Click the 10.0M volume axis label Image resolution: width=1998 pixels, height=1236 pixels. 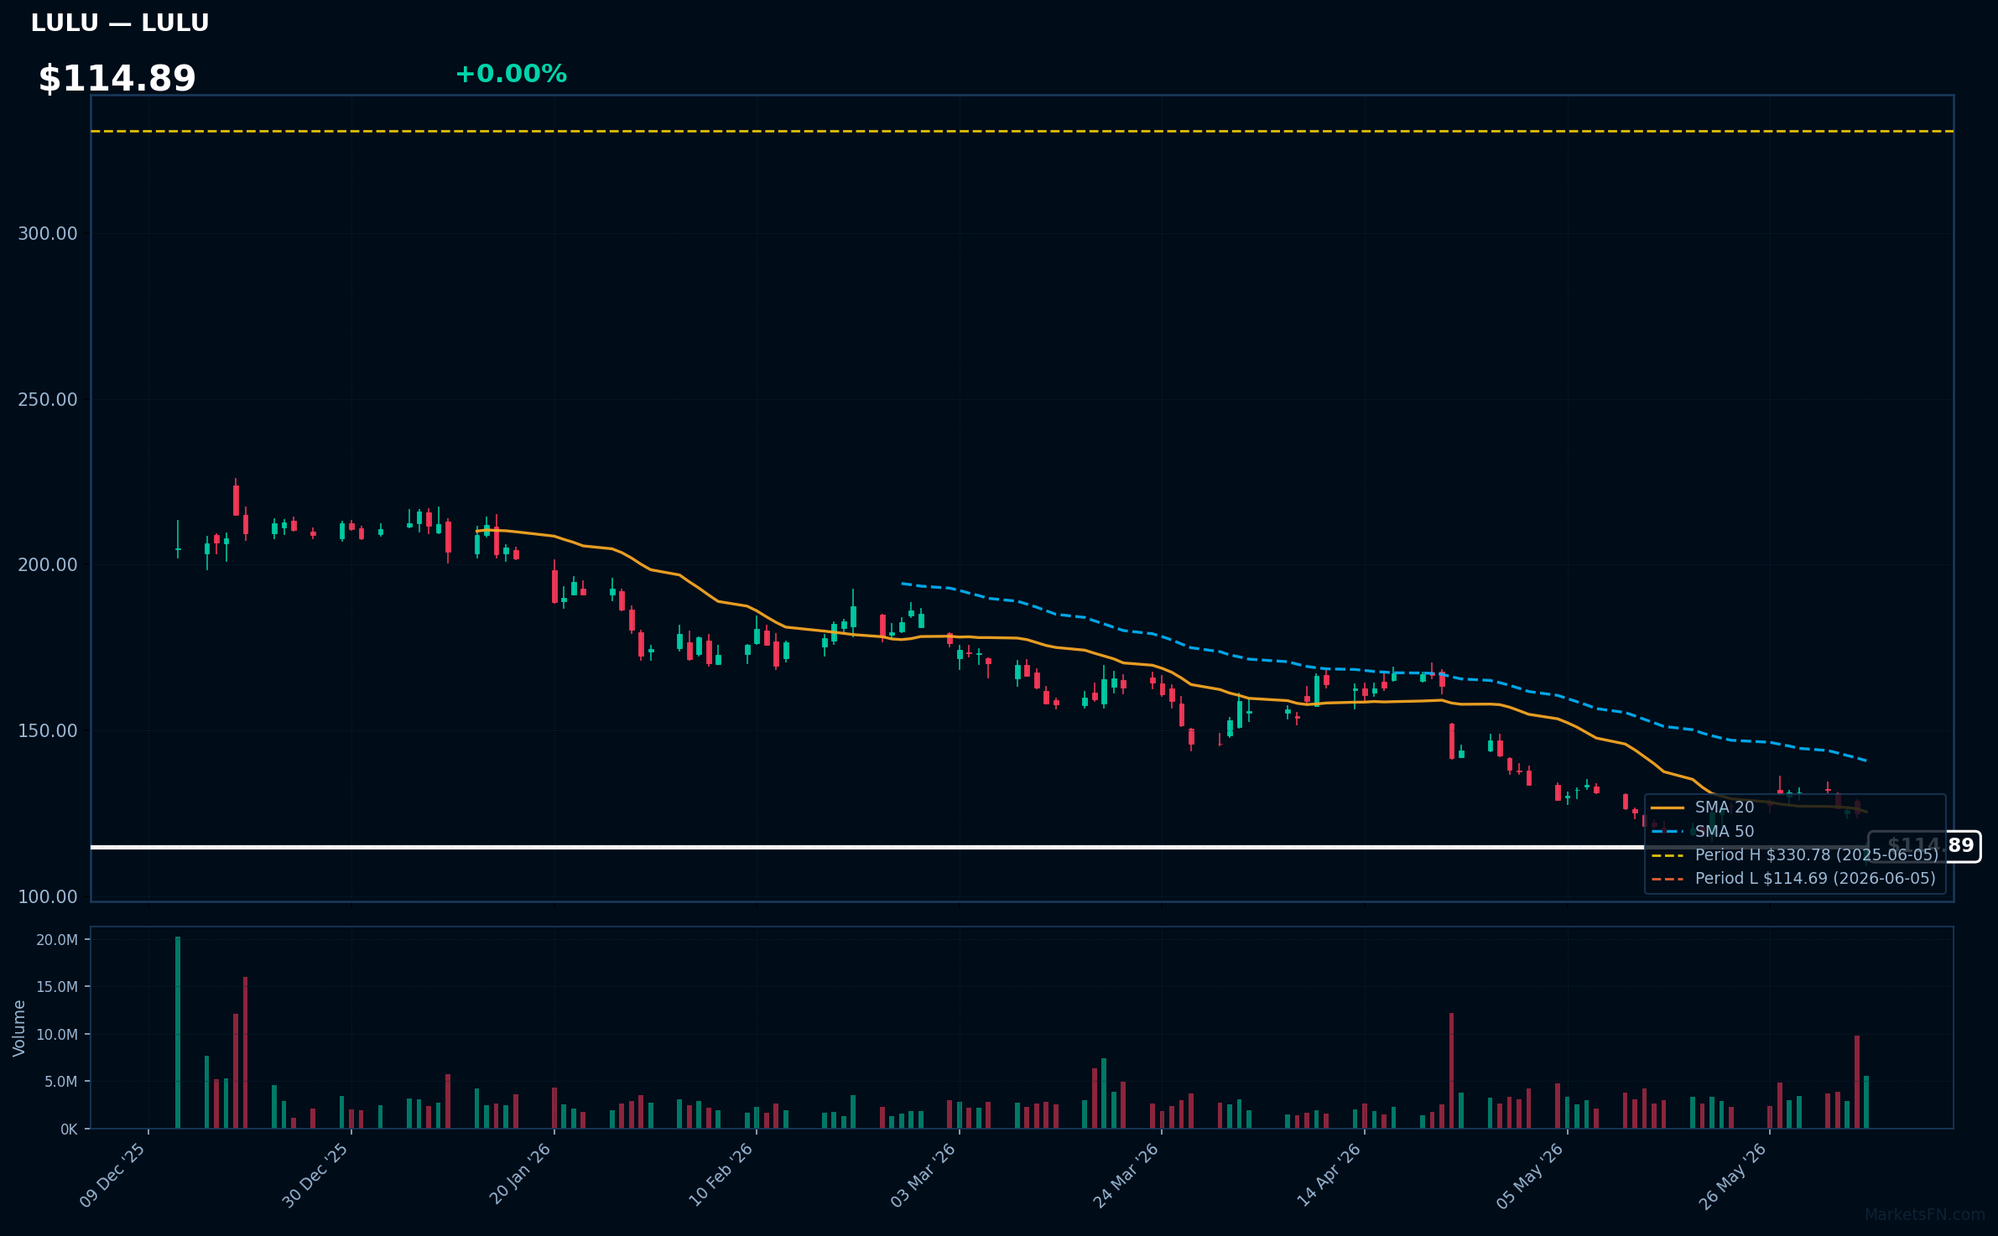pyautogui.click(x=57, y=1035)
